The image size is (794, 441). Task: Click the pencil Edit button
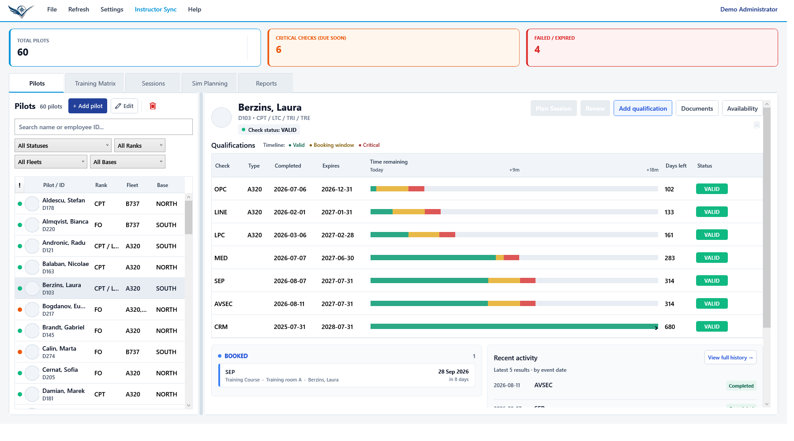click(x=124, y=106)
